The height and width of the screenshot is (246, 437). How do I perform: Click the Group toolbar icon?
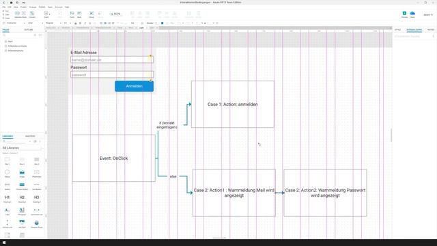pos(91,14)
